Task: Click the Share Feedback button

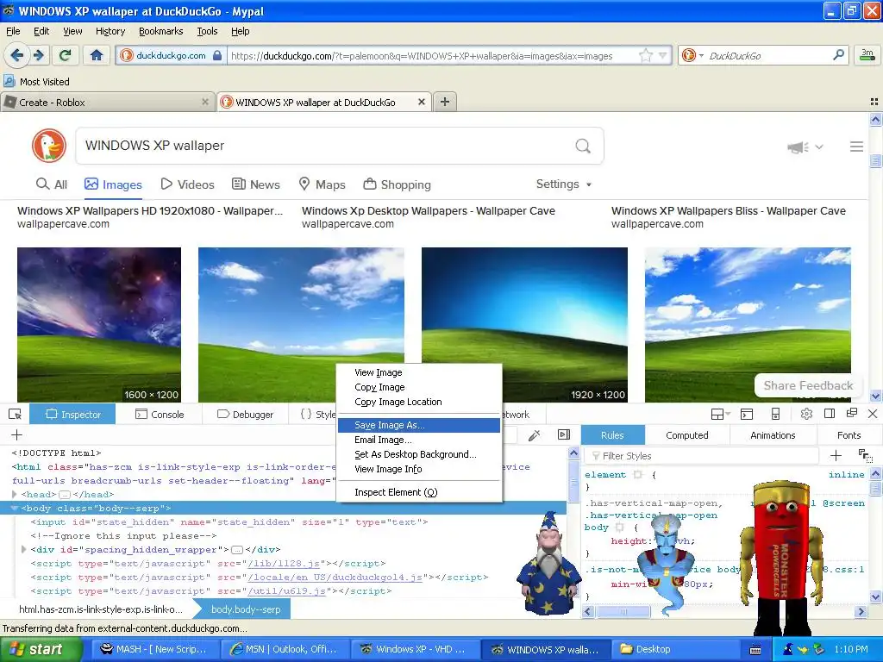Action: pos(808,385)
